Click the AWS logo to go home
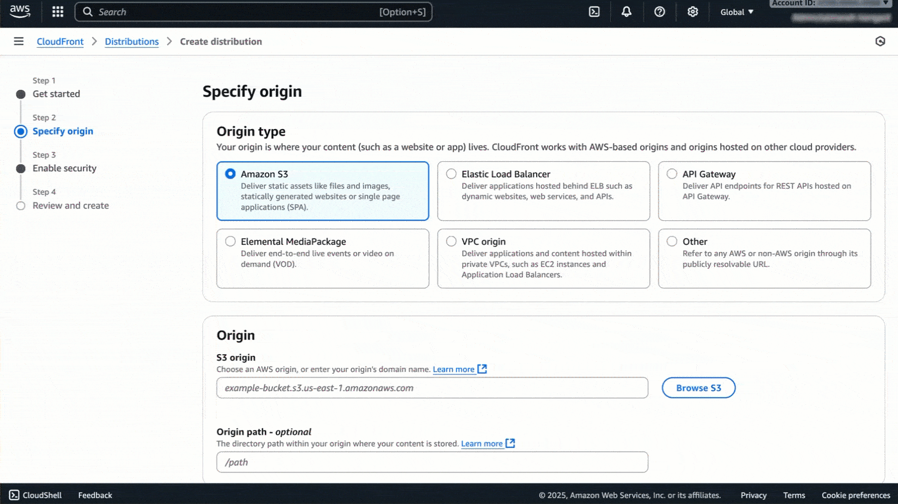 pos(20,11)
